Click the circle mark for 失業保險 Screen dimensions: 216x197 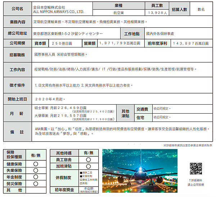coord(36,170)
